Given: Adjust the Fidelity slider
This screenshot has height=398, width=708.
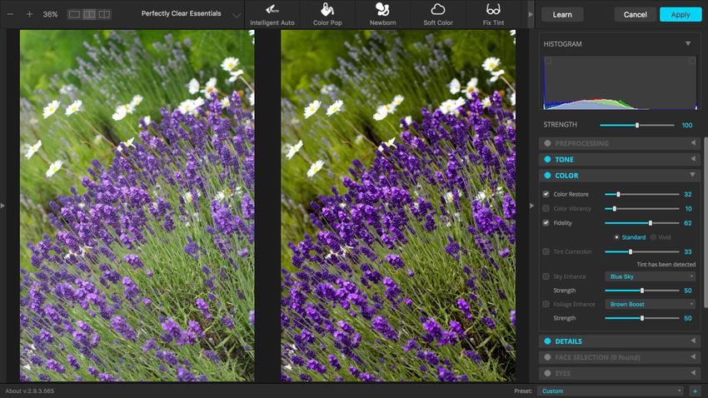Looking at the screenshot, I should pyautogui.click(x=642, y=223).
